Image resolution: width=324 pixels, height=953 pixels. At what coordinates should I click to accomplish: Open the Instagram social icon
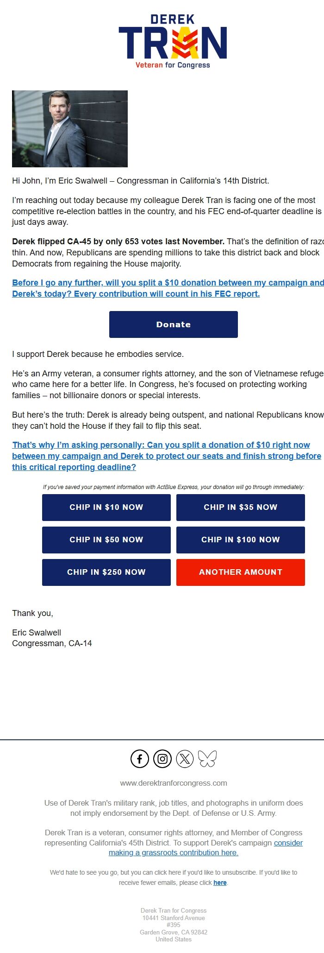pyautogui.click(x=162, y=759)
